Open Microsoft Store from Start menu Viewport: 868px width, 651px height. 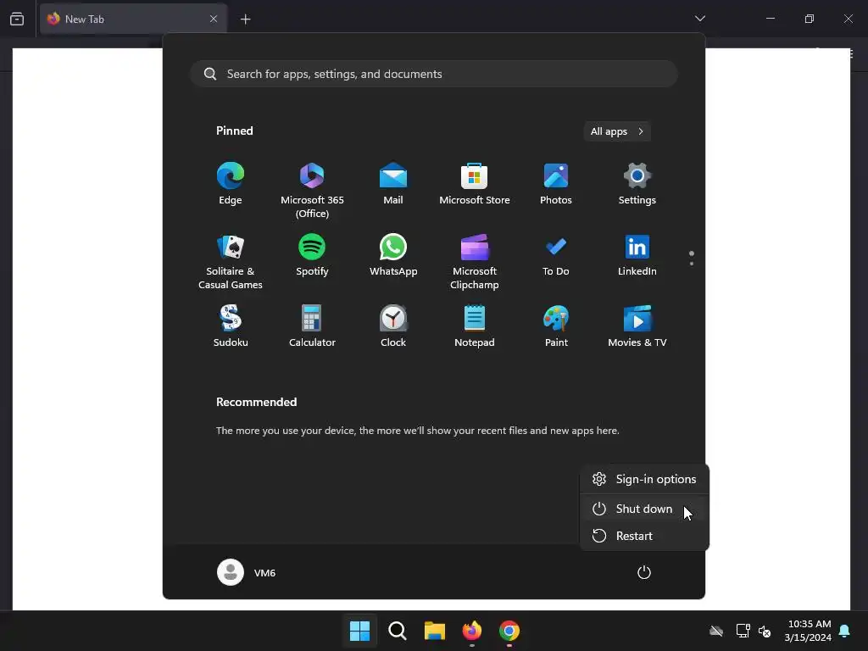click(x=475, y=184)
